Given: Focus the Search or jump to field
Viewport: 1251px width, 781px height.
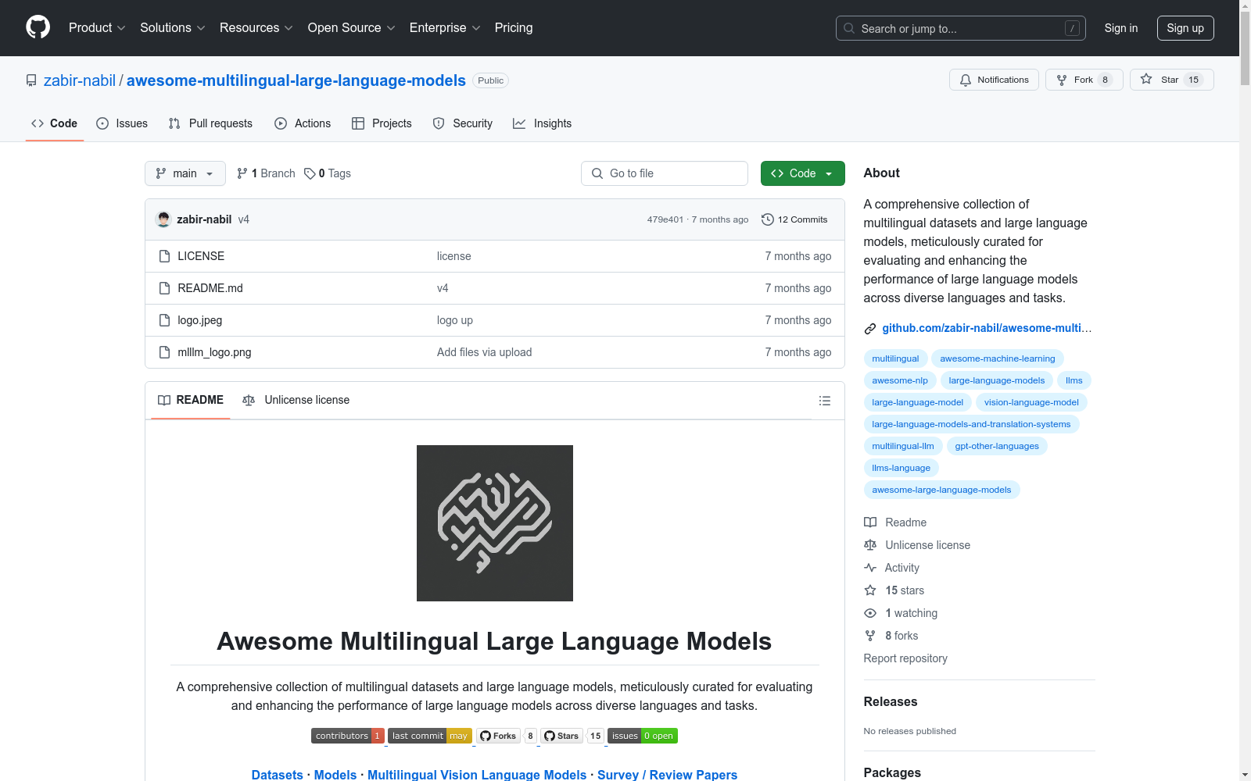Looking at the screenshot, I should (x=961, y=28).
